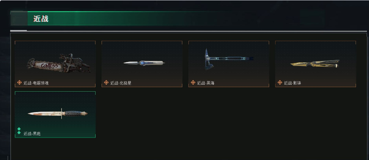This screenshot has height=160, width=369.
Task: Click the lower green diamond beside 近战-黑鹰
Action: pyautogui.click(x=19, y=133)
